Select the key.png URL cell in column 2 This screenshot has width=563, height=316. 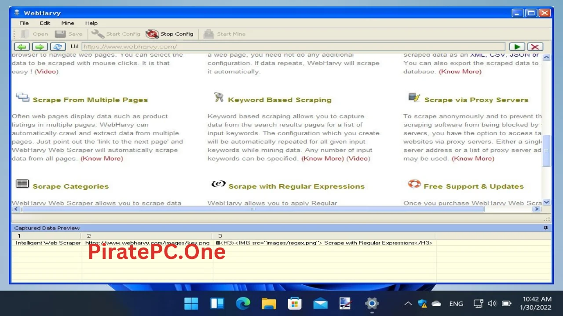(x=147, y=243)
